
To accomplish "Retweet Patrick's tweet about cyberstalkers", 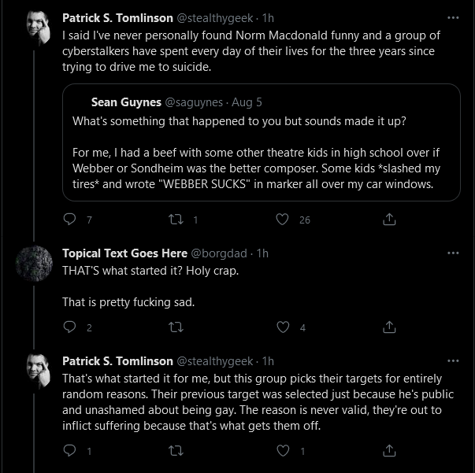I will 176,219.
